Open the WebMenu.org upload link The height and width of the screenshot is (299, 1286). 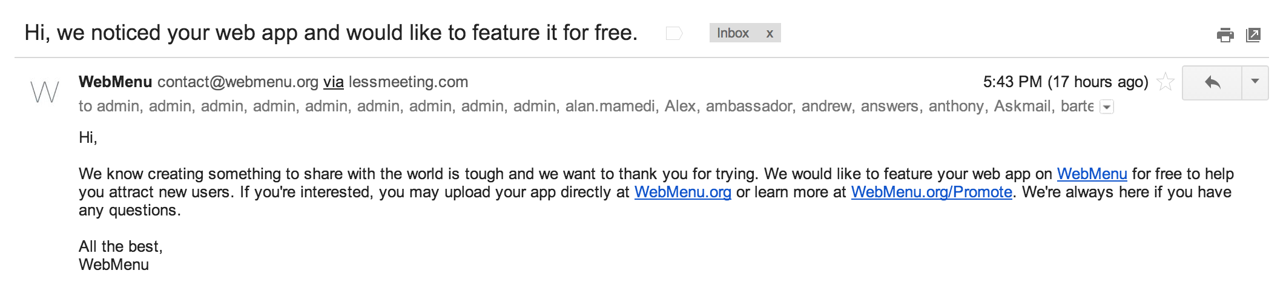coord(682,192)
